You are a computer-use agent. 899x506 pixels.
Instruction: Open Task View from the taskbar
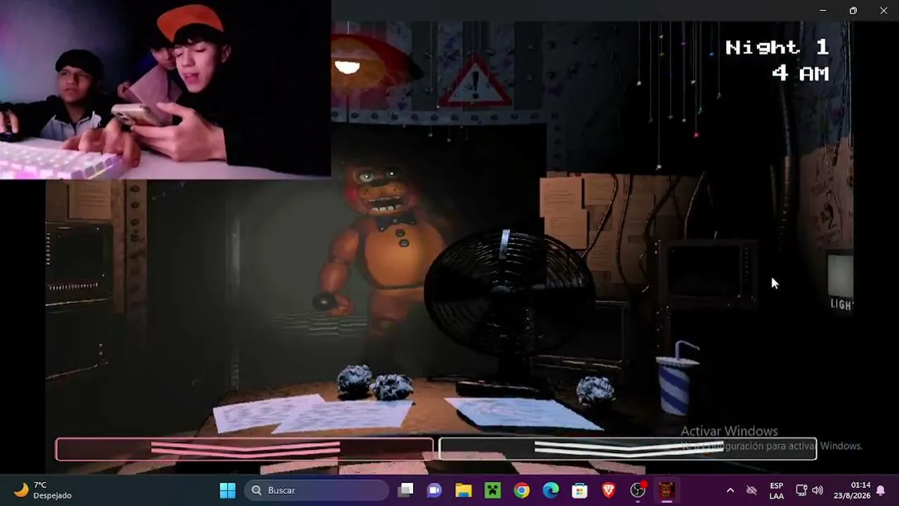point(405,491)
